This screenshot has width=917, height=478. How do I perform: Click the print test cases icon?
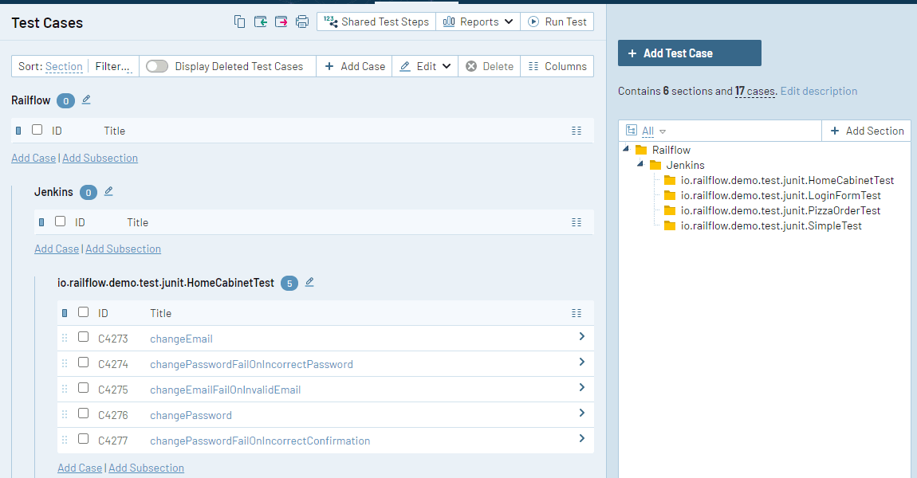pyautogui.click(x=301, y=22)
